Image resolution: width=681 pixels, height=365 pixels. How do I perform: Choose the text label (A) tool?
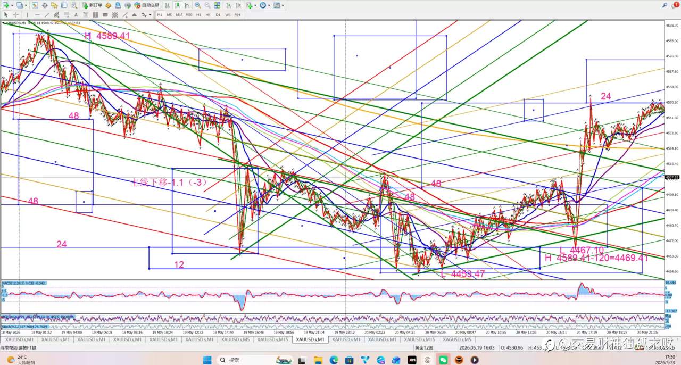click(x=76, y=15)
